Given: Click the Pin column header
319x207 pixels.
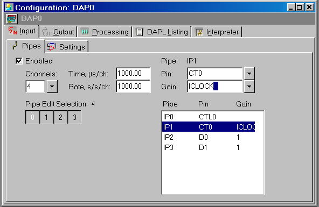Looking at the screenshot, I should pyautogui.click(x=203, y=104).
